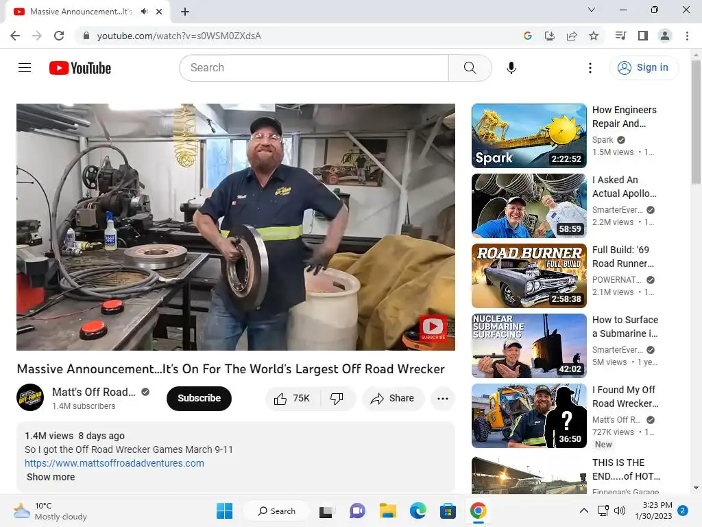Bookmark this tab with the star
Image resolution: width=702 pixels, height=527 pixels.
click(594, 36)
